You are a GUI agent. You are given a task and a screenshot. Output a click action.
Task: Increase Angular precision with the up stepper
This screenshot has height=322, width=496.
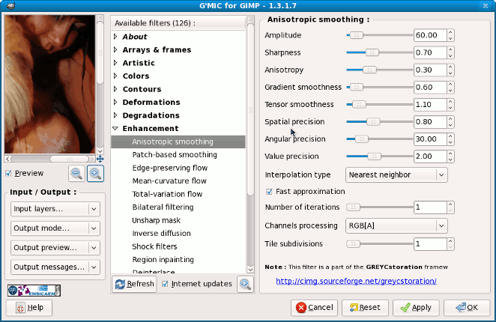(x=450, y=136)
